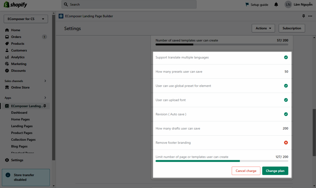The width and height of the screenshot is (316, 188).
Task: Click the Shopify logo
Action: [x=15, y=4]
